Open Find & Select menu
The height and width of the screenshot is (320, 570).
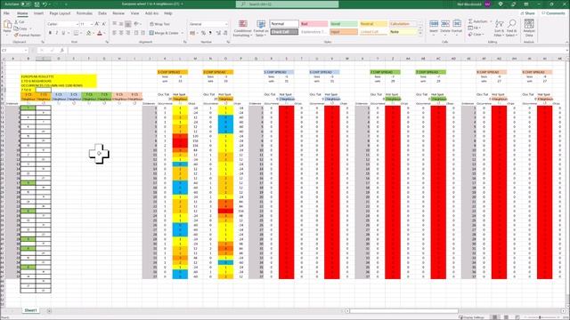[511, 28]
